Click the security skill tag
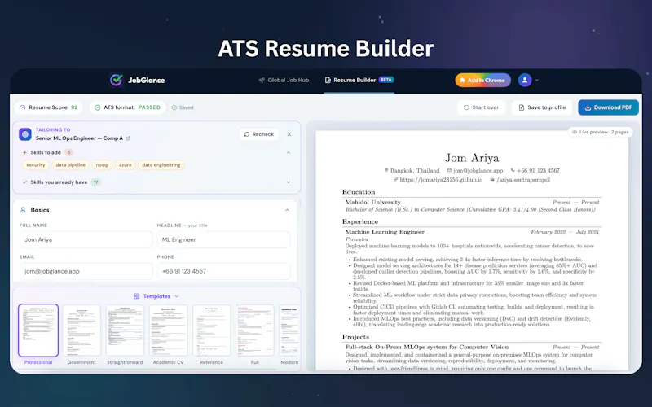The image size is (652, 407). pyautogui.click(x=36, y=165)
